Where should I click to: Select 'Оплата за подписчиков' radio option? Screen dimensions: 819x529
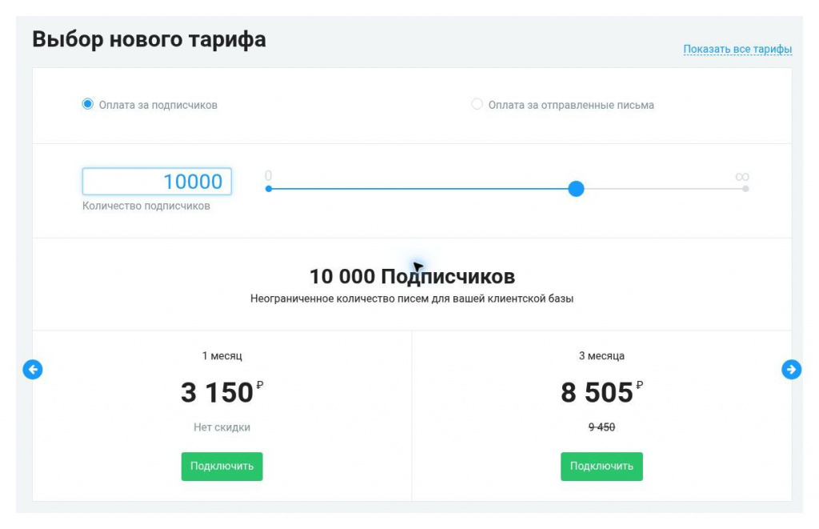[x=88, y=104]
